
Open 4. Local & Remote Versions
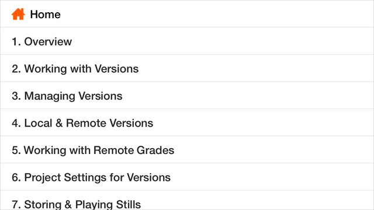[x=187, y=123]
